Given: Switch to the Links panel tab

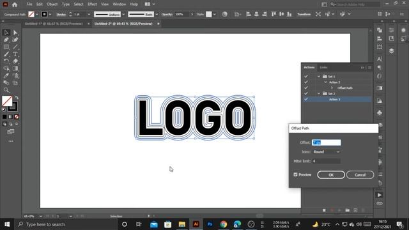Looking at the screenshot, I should [x=324, y=68].
